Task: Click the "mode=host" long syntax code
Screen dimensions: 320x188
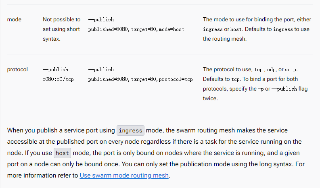Action: coord(172,29)
